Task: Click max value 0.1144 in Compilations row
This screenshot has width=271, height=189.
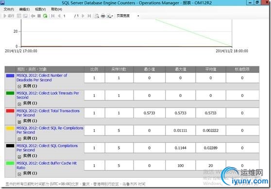Action: (x=181, y=148)
